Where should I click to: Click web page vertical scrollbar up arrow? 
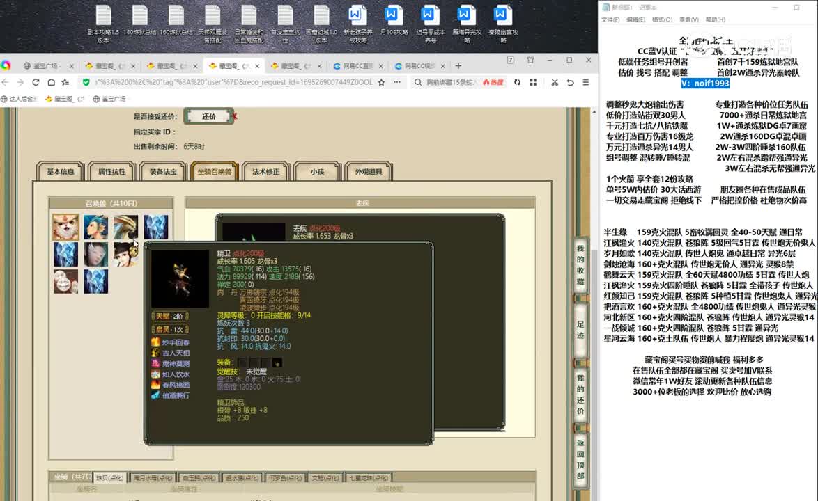[x=594, y=111]
